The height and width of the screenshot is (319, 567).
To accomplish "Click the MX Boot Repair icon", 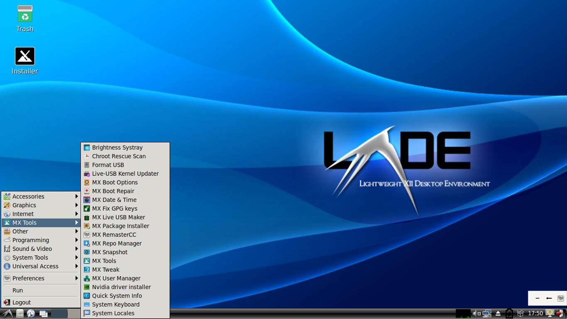I will tap(87, 191).
